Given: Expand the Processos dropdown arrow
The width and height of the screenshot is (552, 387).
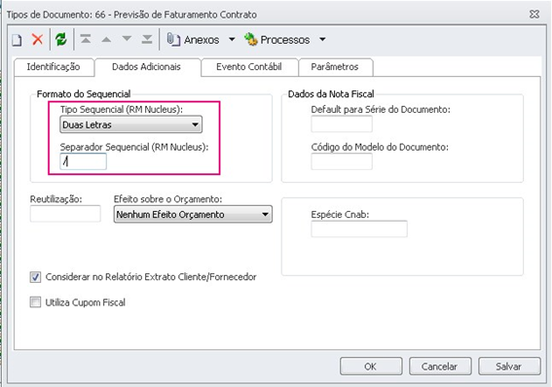Looking at the screenshot, I should (x=322, y=39).
